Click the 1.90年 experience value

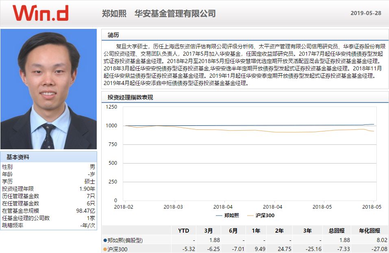87,189
